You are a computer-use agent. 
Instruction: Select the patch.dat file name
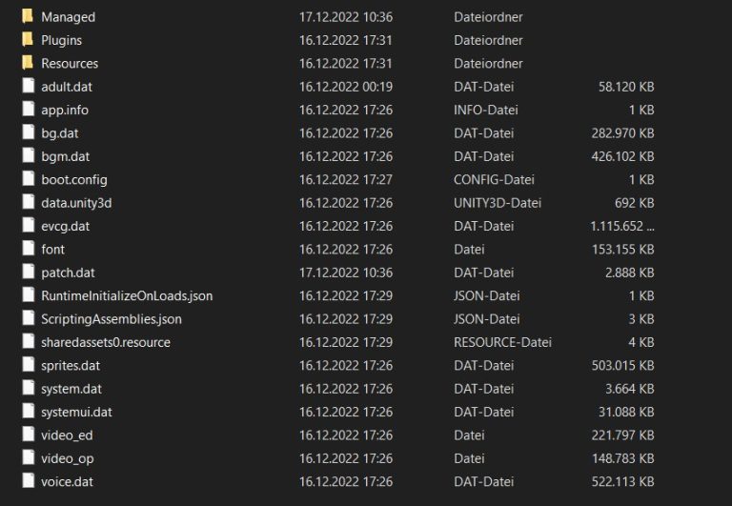68,273
